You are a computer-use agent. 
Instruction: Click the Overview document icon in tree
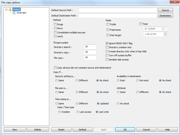14,13
